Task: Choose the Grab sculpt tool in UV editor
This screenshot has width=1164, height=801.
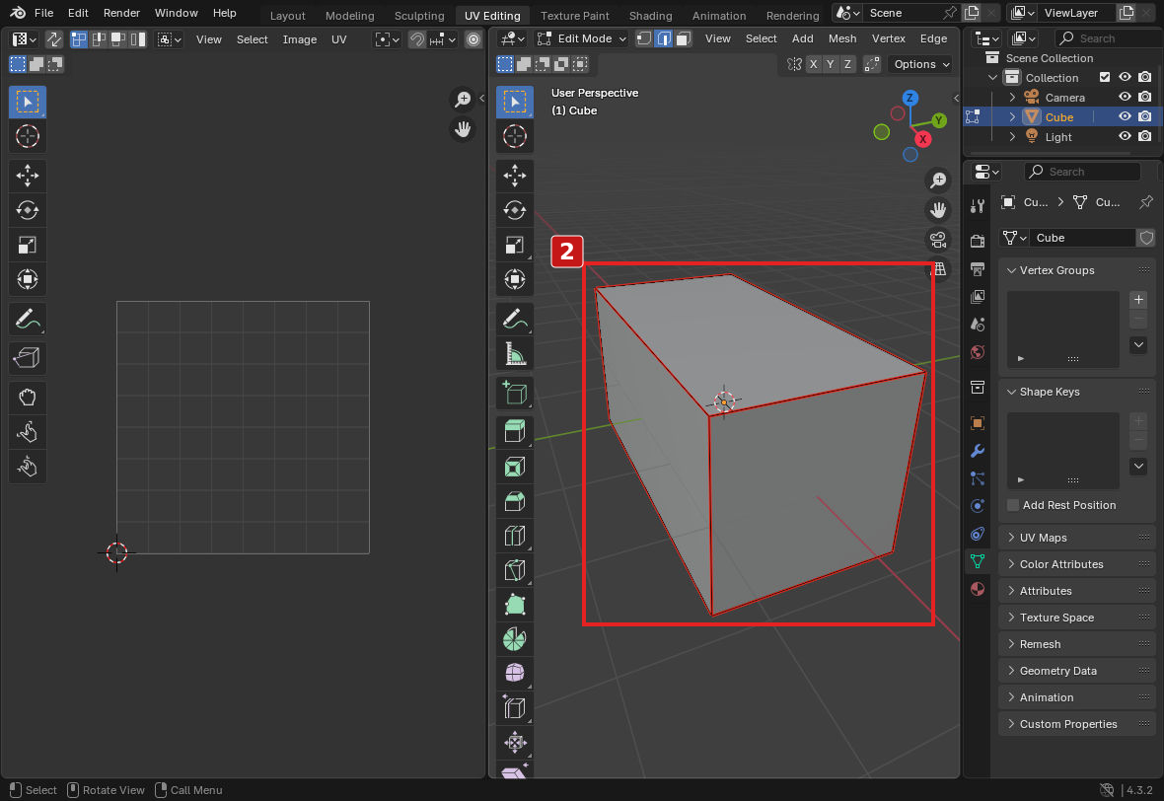Action: tap(28, 398)
